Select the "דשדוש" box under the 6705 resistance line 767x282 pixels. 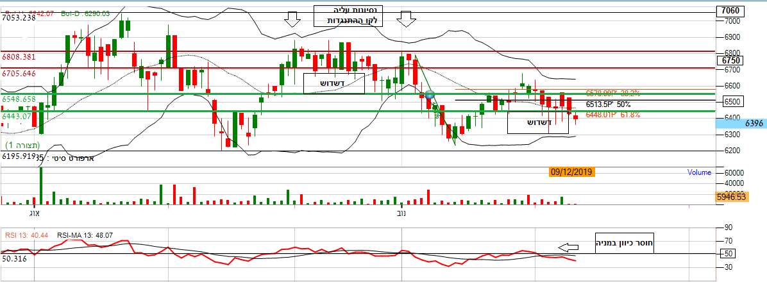point(333,83)
